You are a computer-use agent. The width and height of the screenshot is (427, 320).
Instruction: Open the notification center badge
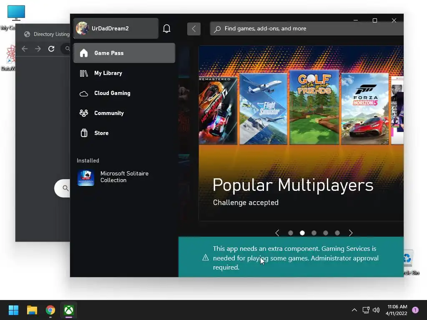pyautogui.click(x=415, y=310)
